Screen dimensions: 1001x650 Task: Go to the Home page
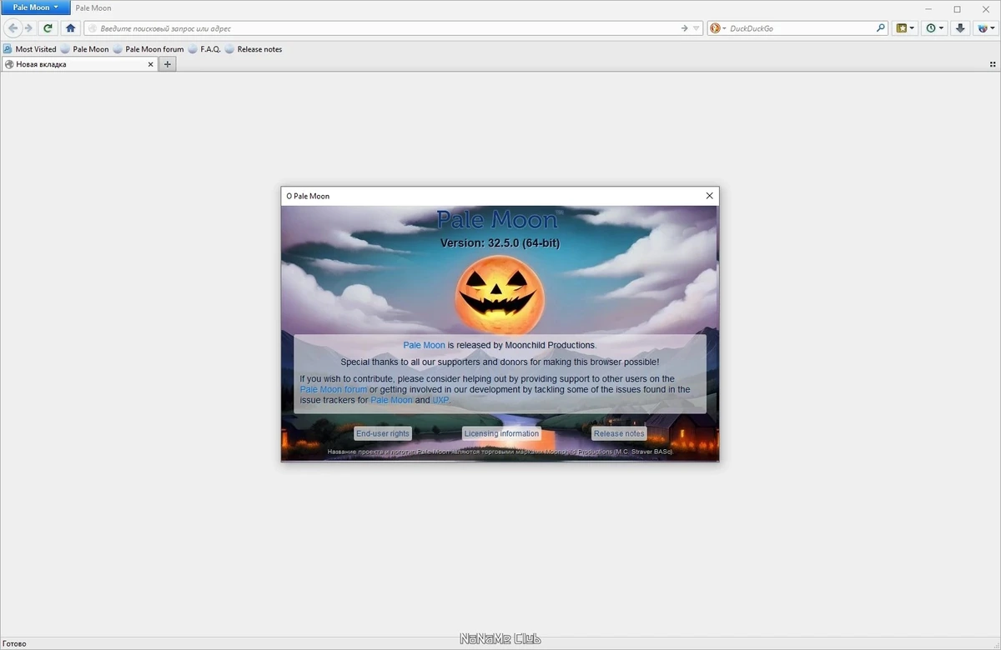[x=71, y=28]
